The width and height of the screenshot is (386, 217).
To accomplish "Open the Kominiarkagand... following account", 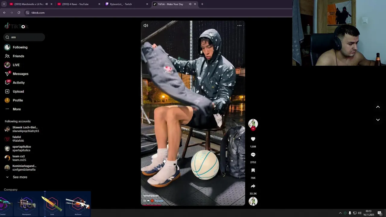I will point(24,168).
